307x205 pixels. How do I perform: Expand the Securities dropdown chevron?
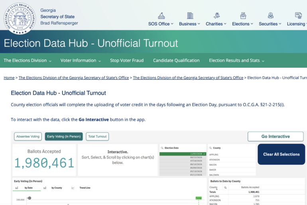click(x=280, y=24)
